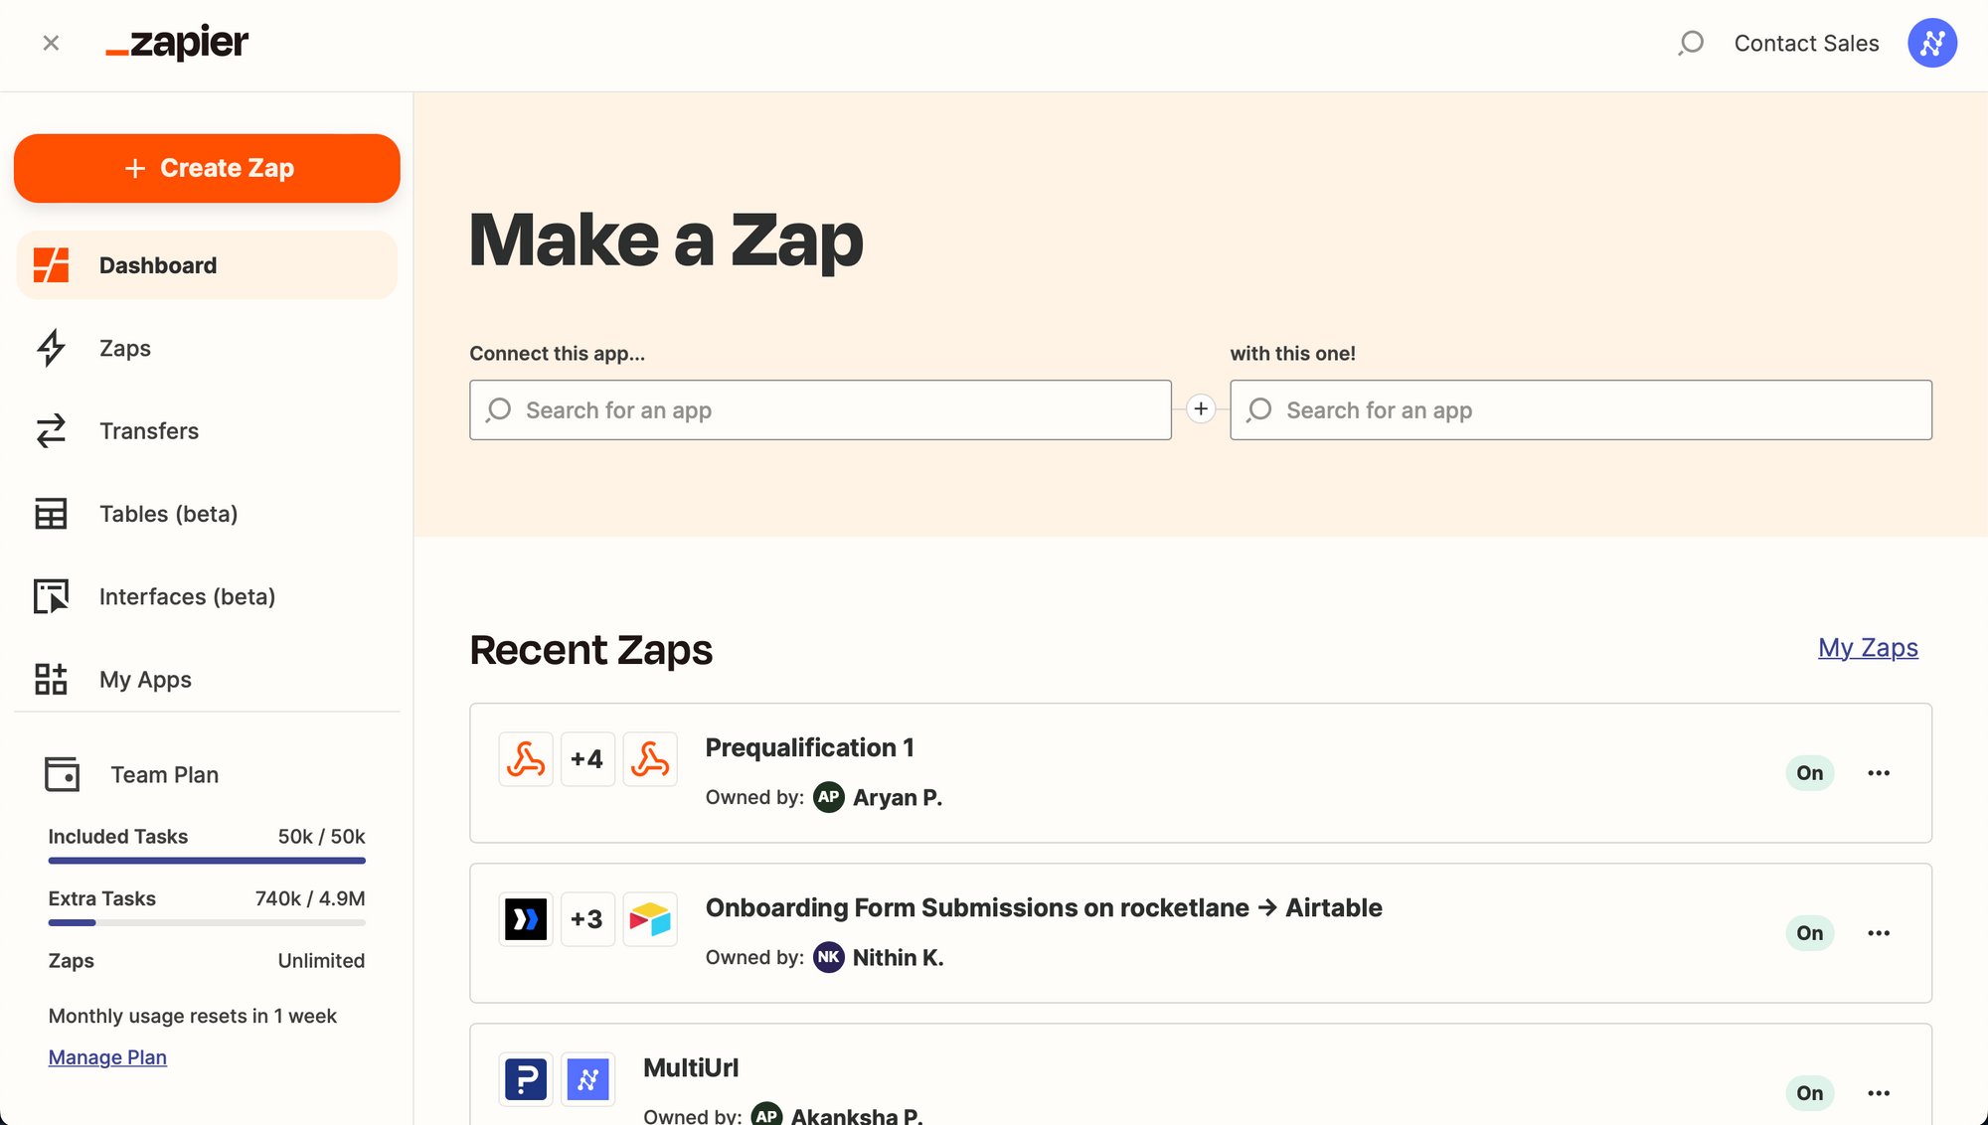The image size is (1988, 1125).
Task: Disable the Onboarding Form Submissions zap
Action: pos(1809,932)
